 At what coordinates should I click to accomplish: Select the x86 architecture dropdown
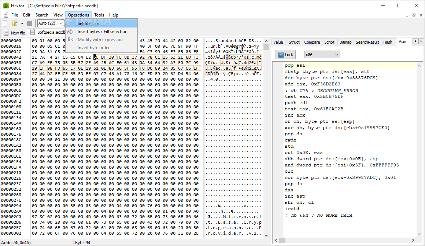[321, 55]
